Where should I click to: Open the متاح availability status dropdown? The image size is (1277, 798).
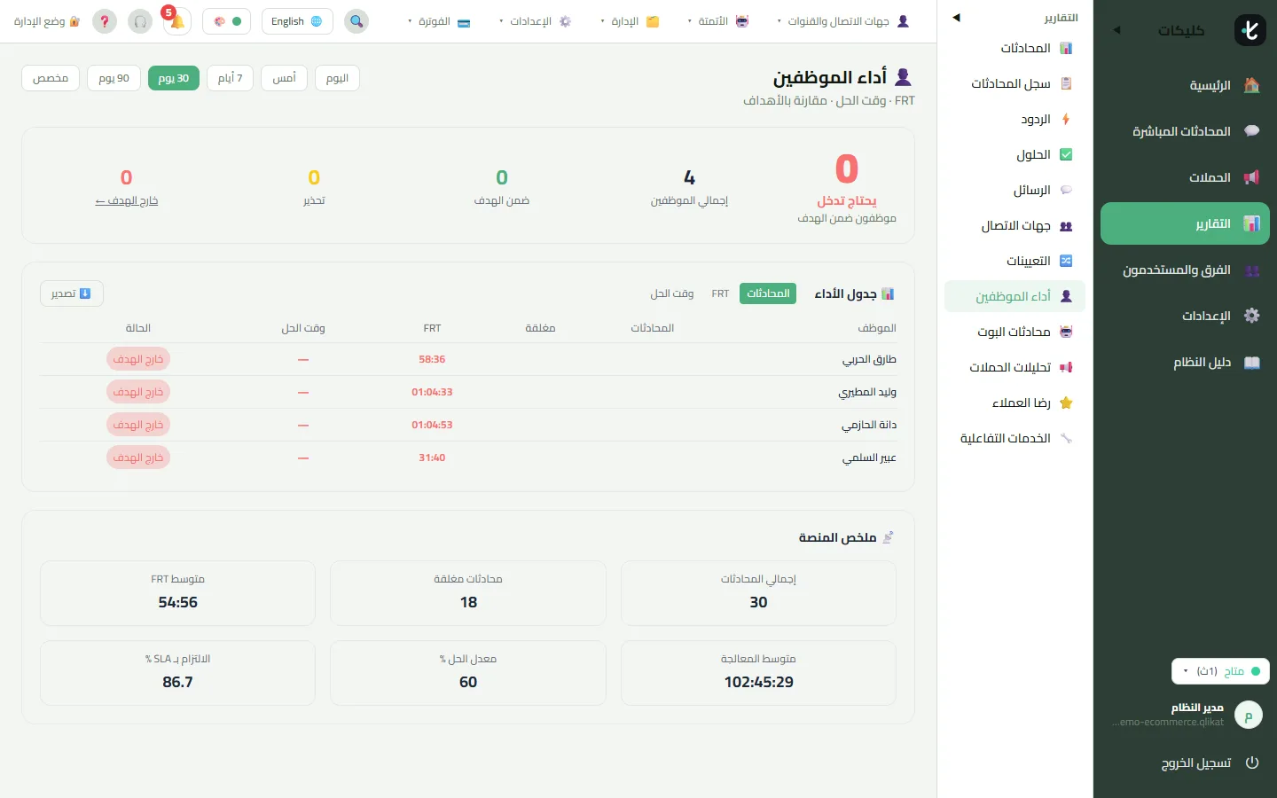pyautogui.click(x=1220, y=671)
